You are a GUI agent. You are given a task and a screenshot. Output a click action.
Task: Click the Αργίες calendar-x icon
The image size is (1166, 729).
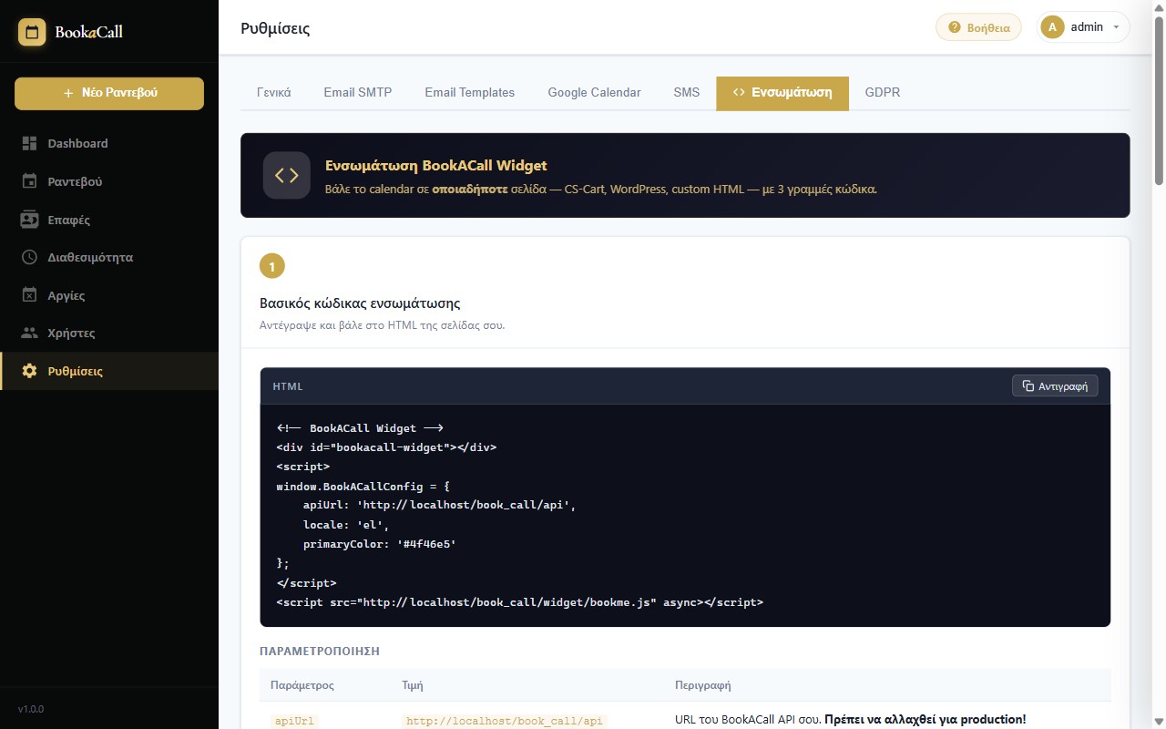pyautogui.click(x=29, y=295)
